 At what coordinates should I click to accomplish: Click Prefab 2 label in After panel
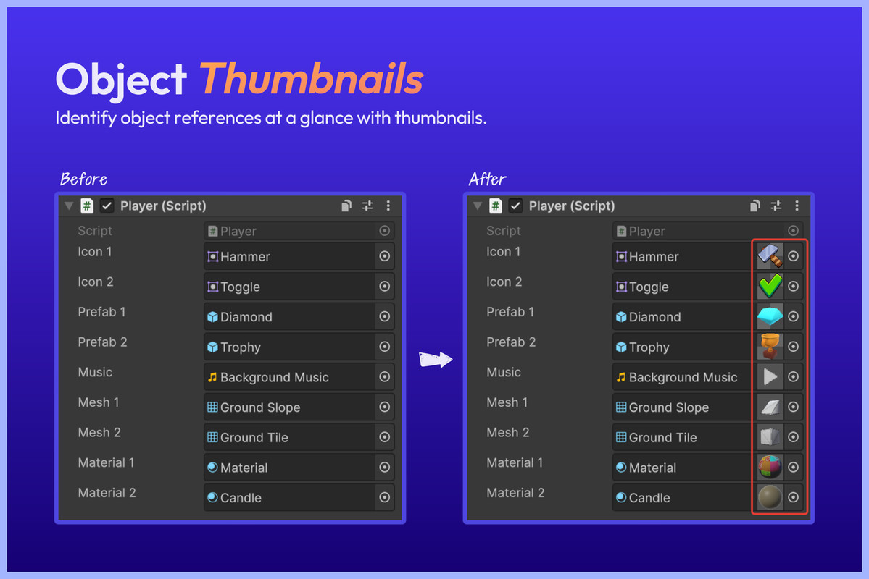511,342
